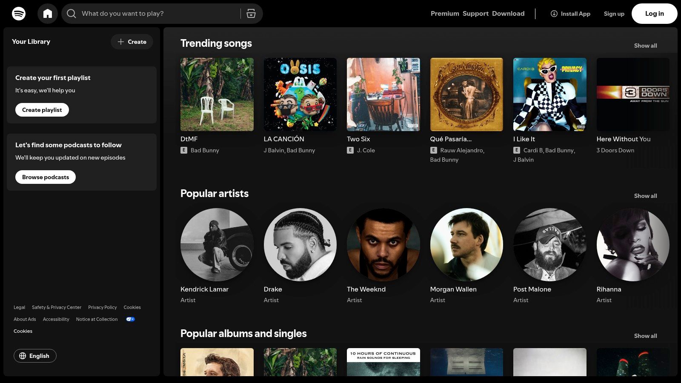Click the plus icon in Create
The image size is (681, 383).
point(121,42)
